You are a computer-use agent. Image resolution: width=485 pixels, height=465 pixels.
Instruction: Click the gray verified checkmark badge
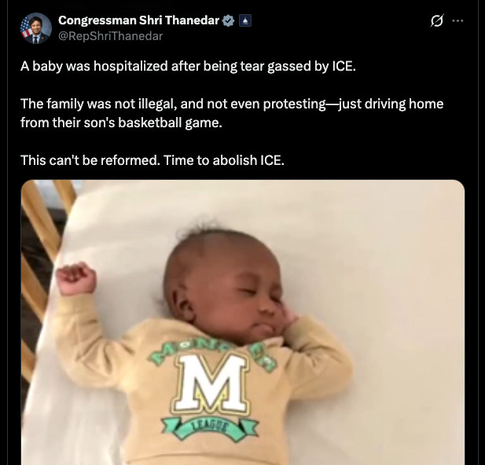[x=228, y=20]
